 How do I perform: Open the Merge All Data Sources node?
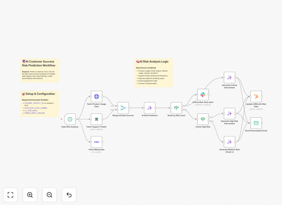[123, 108]
